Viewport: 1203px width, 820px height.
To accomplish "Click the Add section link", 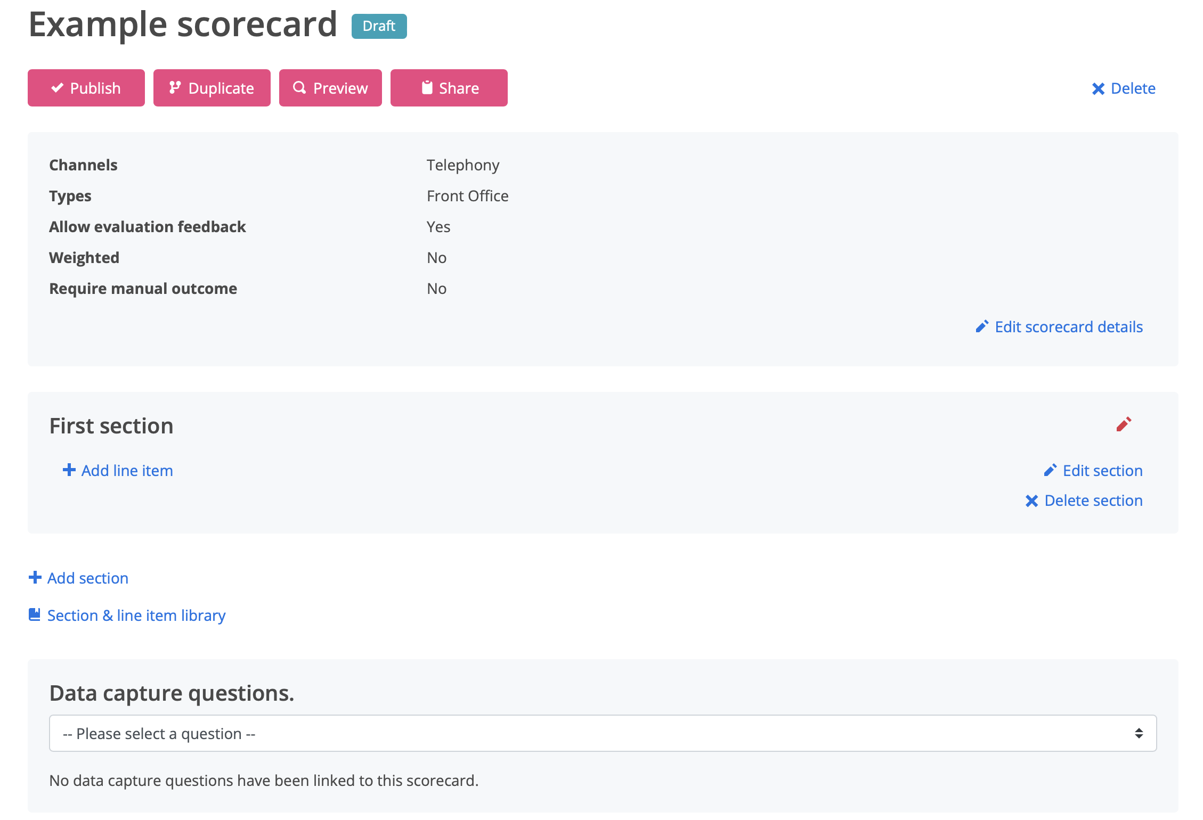I will (x=88, y=578).
